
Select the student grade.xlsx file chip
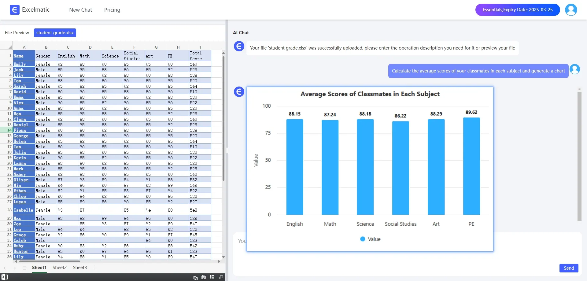click(x=55, y=33)
